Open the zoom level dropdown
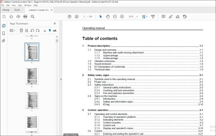216x136 pixels. coord(137,16)
